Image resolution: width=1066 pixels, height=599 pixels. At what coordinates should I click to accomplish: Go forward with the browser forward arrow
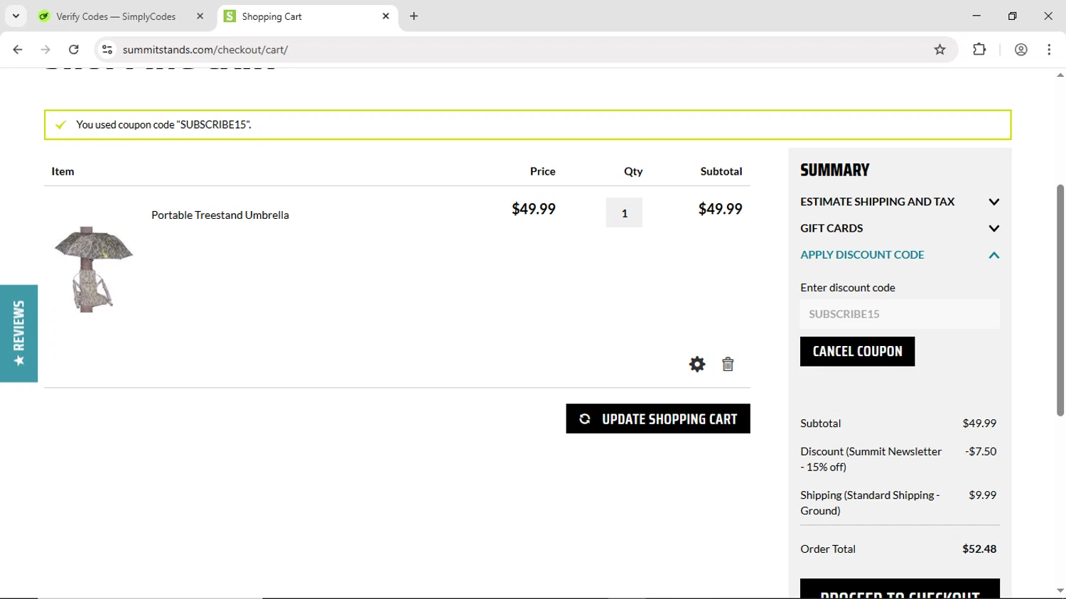pyautogui.click(x=45, y=50)
